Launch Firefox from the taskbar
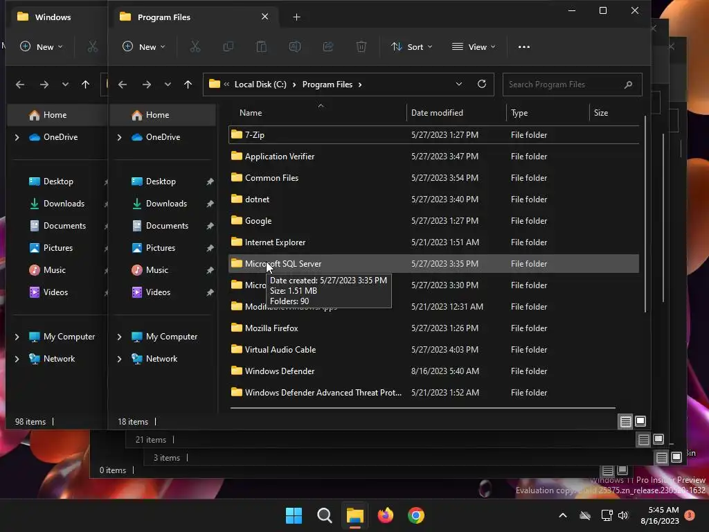 385,515
